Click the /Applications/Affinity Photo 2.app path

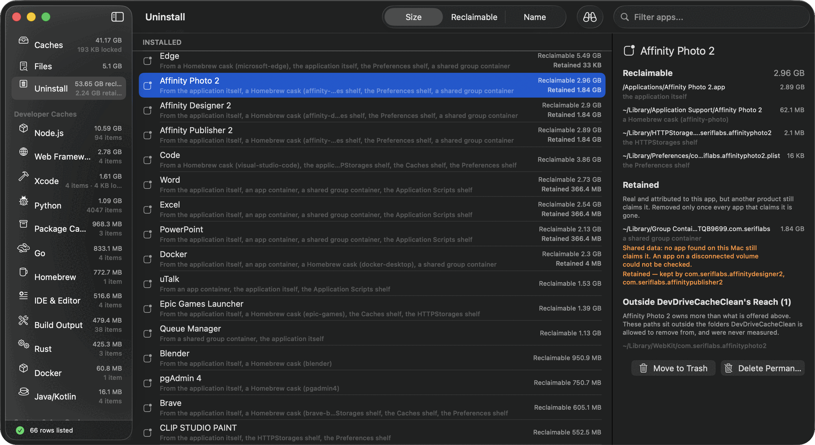coord(674,87)
